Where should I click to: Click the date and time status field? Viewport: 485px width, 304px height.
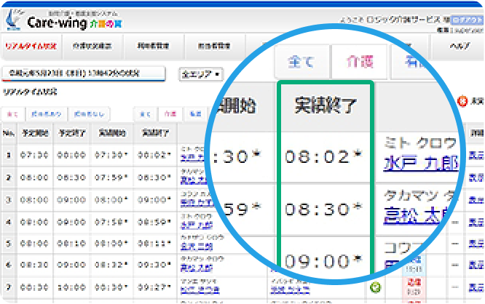coord(84,73)
